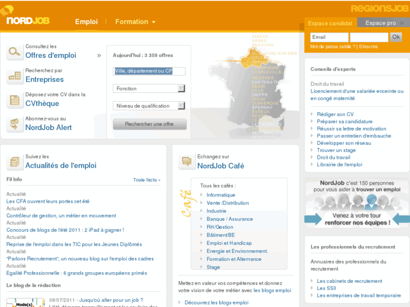
Task: Open the Offres d'emploi link
Action: (51, 55)
